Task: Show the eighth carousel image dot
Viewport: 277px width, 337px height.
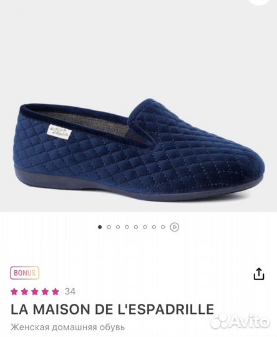Action: (163, 227)
